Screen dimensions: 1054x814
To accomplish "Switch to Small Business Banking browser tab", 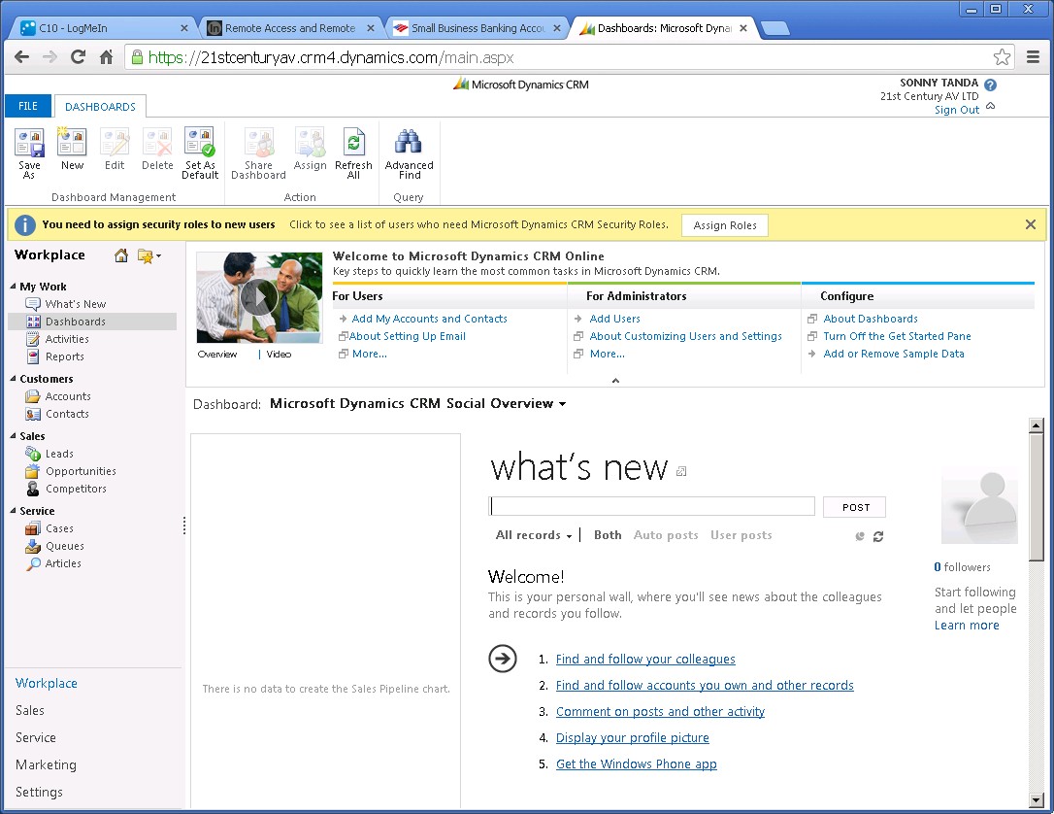I will 477,28.
